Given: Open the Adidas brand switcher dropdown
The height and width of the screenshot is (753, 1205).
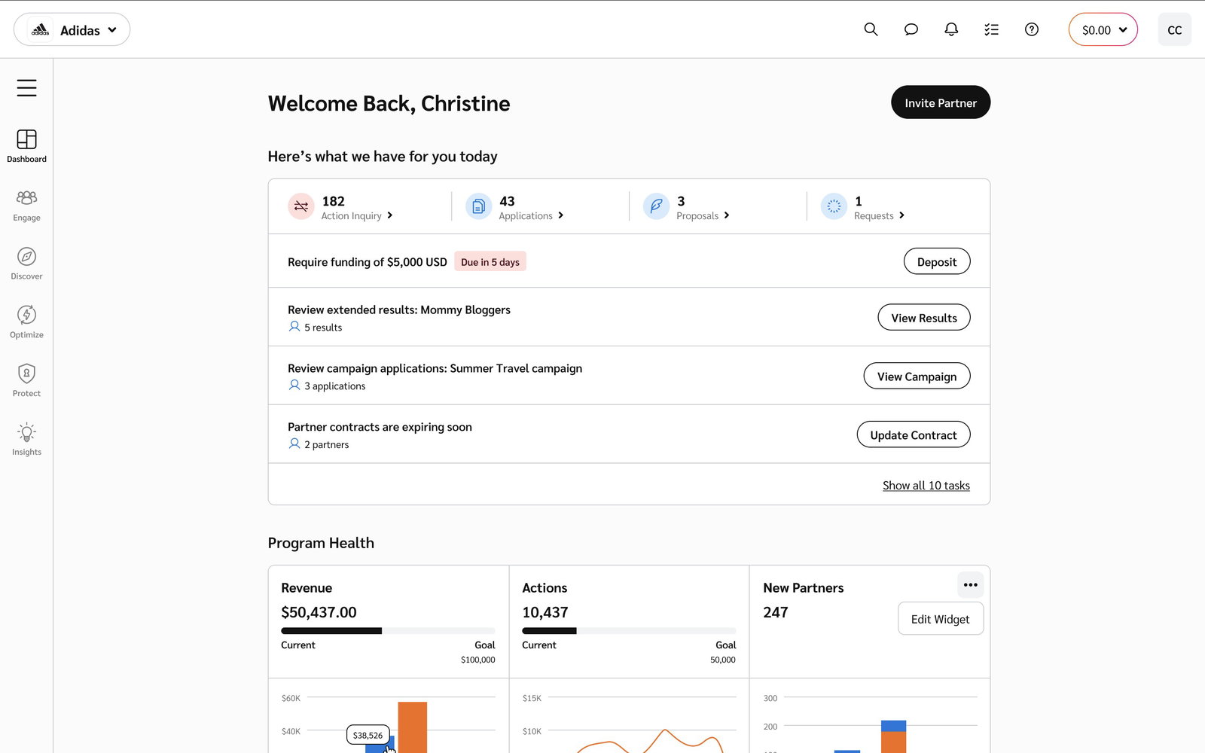Looking at the screenshot, I should pyautogui.click(x=72, y=29).
